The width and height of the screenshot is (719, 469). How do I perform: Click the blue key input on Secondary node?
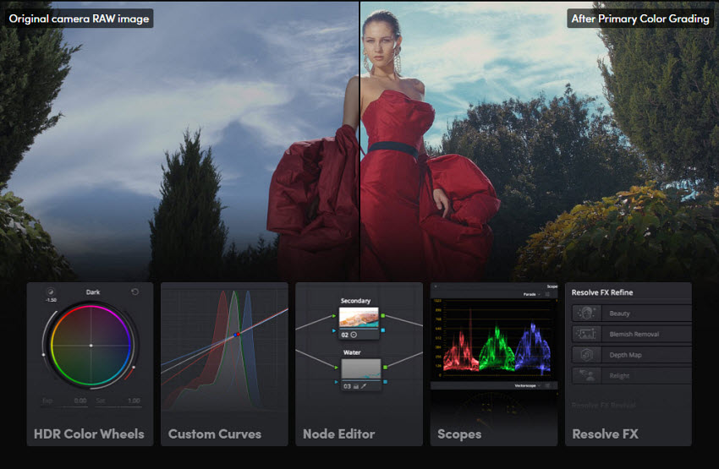tap(334, 330)
